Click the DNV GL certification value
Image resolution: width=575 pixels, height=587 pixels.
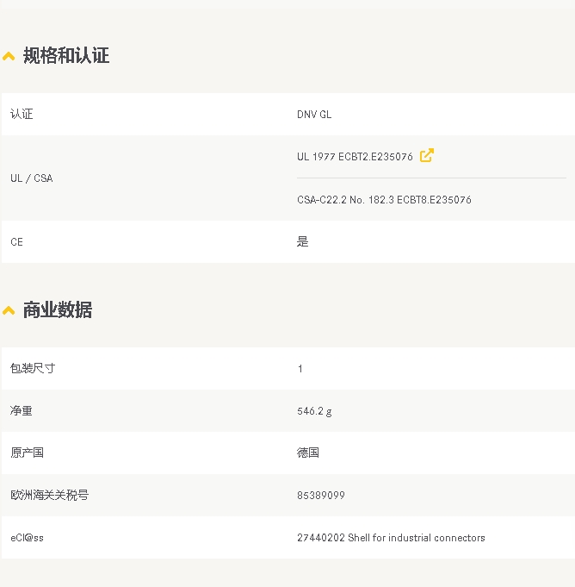(x=314, y=115)
